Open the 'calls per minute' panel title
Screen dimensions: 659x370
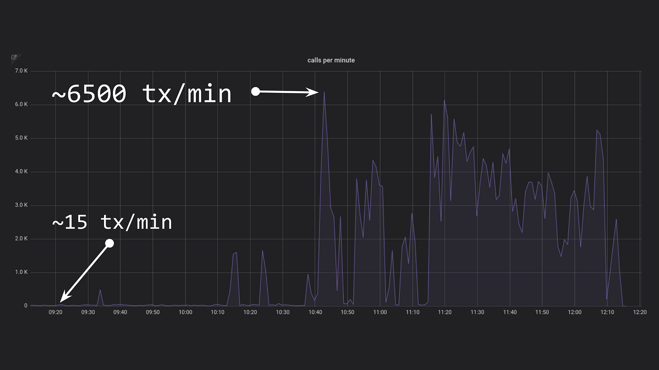[331, 60]
